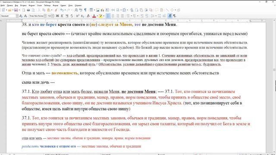The height and width of the screenshot is (155, 276).
Task: Save the document with the floppy icon
Action: pos(16,10)
